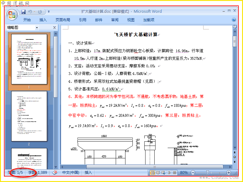Click the proofing errors status icon

click(55, 173)
